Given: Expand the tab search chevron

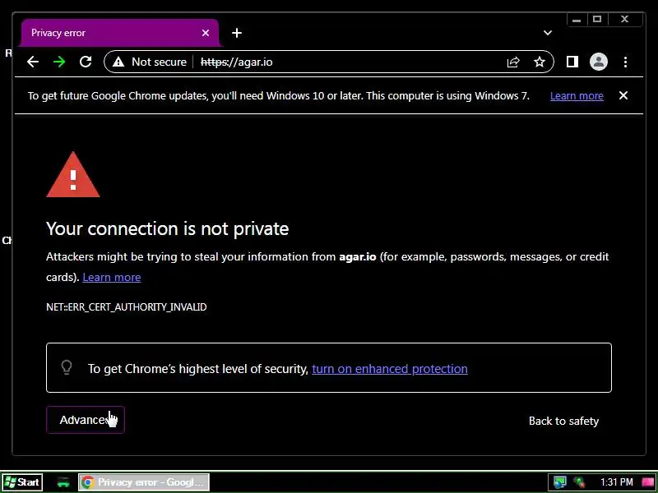Looking at the screenshot, I should pos(548,33).
